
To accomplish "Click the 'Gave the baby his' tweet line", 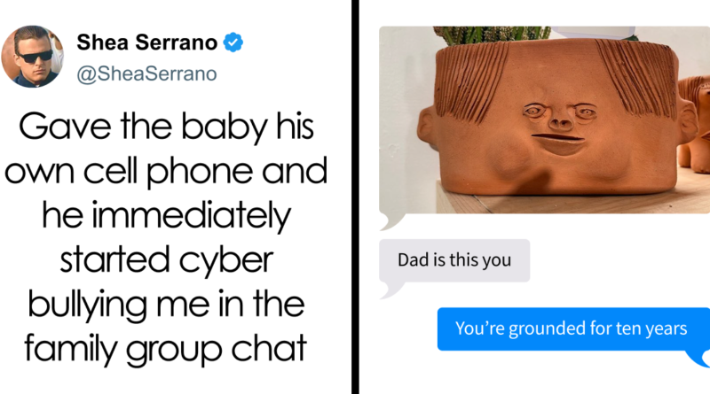I will click(166, 127).
